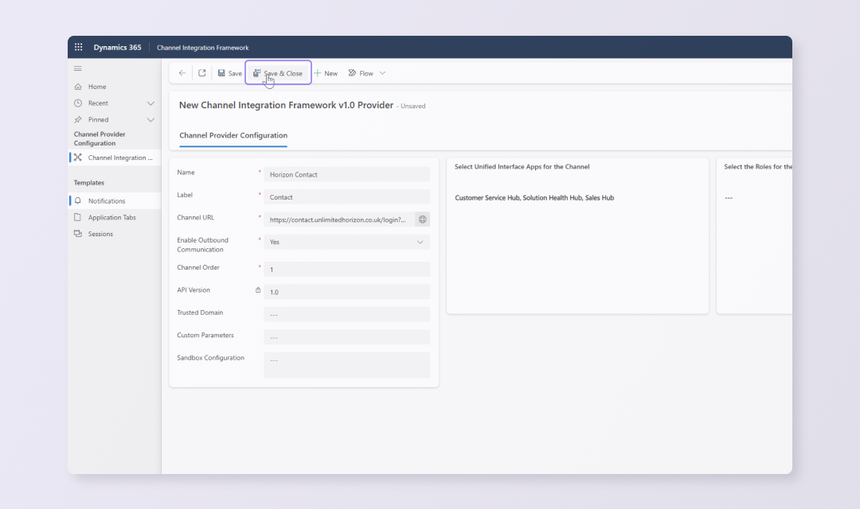Expand the Flow dropdown chevron
The width and height of the screenshot is (860, 509).
tap(382, 73)
